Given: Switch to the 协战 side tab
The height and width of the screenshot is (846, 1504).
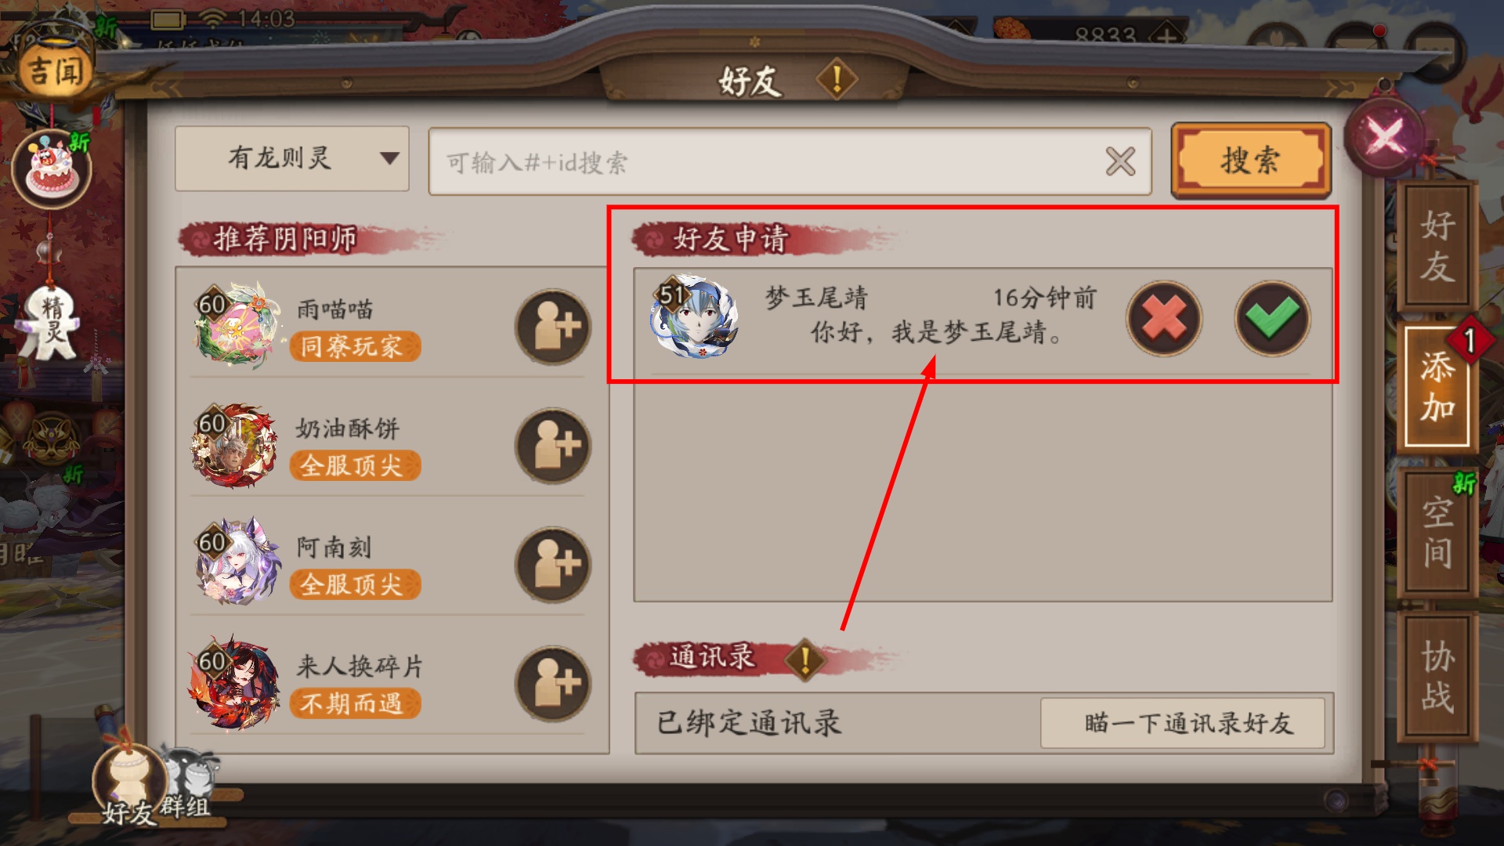Looking at the screenshot, I should 1437,676.
